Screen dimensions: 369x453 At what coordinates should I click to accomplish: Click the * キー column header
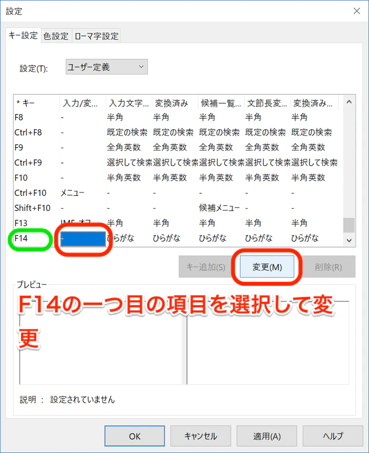37,103
